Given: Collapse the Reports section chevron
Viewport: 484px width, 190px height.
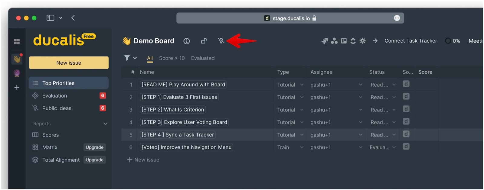Looking at the screenshot, I should pos(105,124).
